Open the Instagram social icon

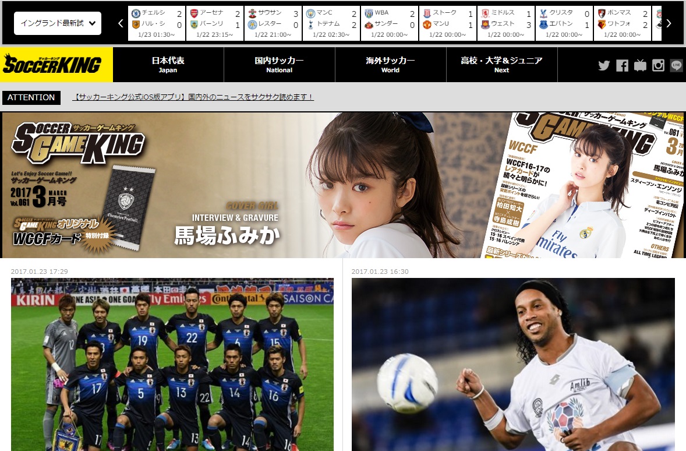click(x=658, y=66)
